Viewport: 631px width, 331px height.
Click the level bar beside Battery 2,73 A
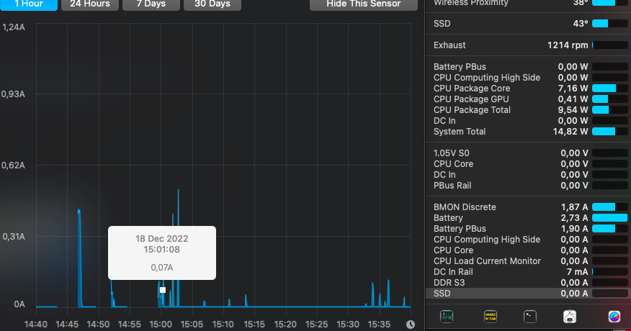click(x=609, y=218)
